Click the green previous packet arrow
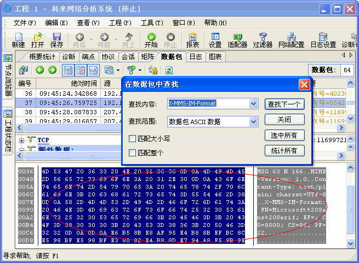This screenshot has height=263, width=359. pos(40,70)
